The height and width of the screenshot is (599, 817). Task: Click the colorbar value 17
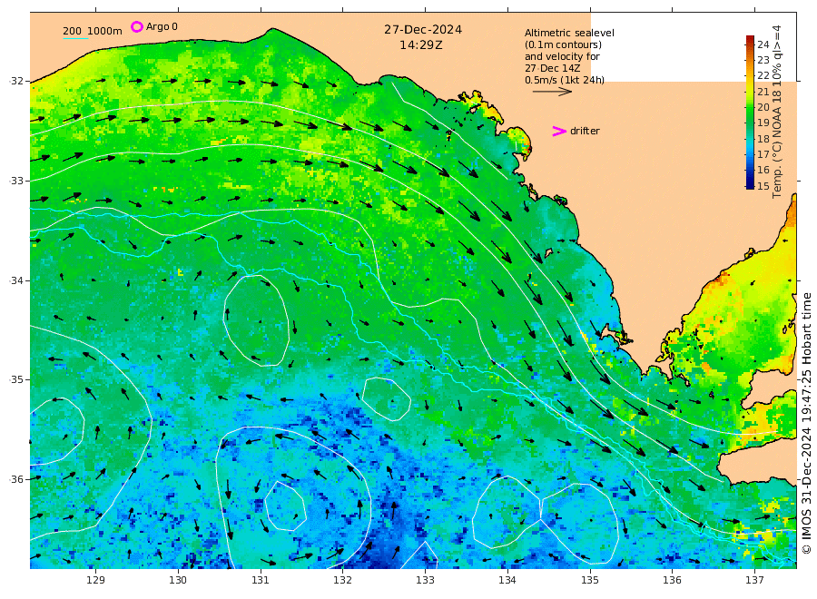763,154
